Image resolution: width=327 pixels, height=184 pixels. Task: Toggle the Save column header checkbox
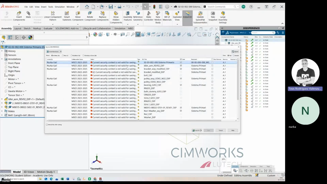181,59
